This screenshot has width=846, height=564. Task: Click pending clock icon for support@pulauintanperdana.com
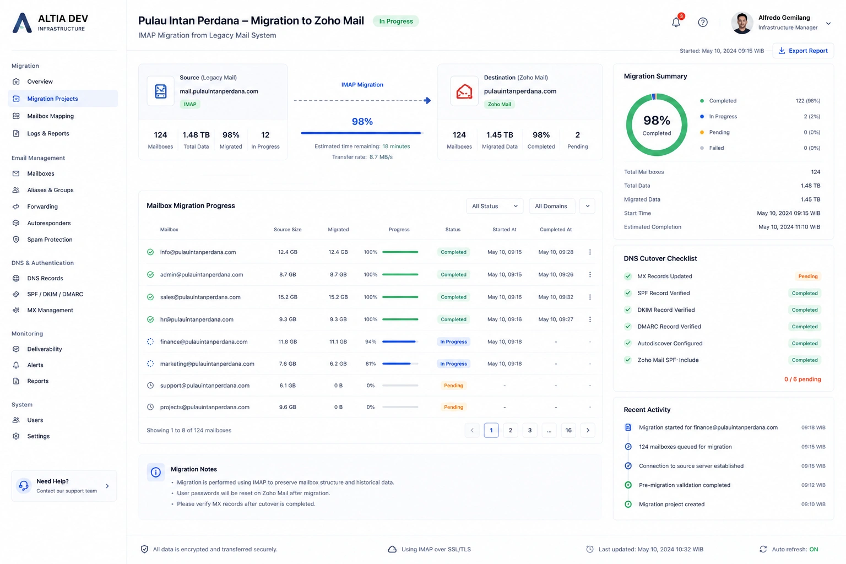(x=150, y=386)
